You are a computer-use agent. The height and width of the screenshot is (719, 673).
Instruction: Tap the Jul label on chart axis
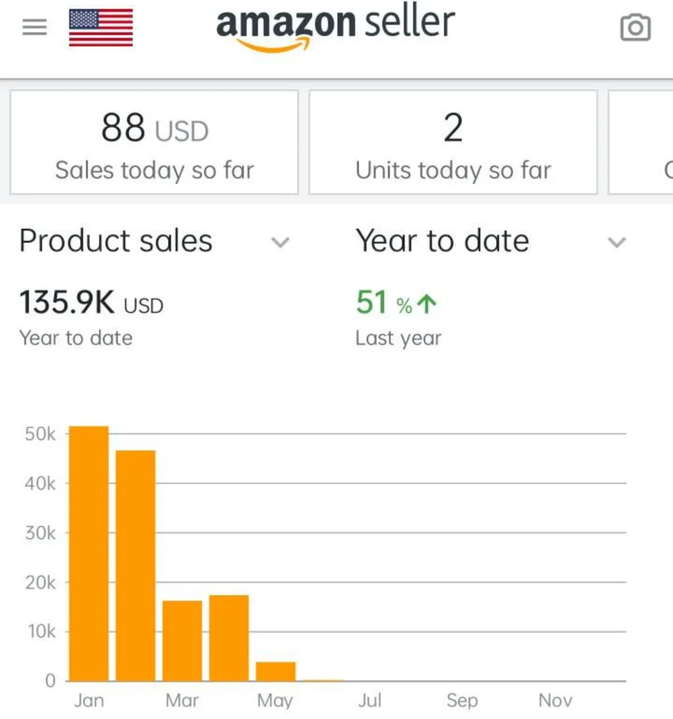coord(370,700)
